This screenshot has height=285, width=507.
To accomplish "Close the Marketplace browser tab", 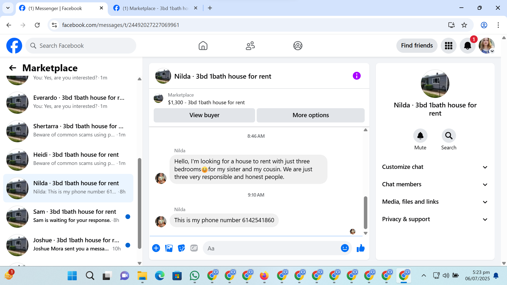I will (196, 8).
